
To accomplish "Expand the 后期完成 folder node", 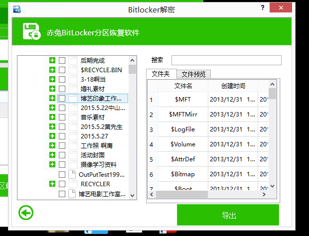I will pyautogui.click(x=52, y=60).
